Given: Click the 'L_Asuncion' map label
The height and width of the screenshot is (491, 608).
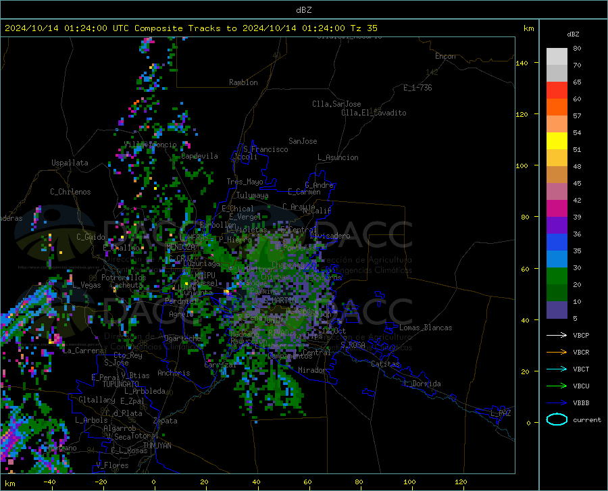Looking at the screenshot, I should point(338,157).
